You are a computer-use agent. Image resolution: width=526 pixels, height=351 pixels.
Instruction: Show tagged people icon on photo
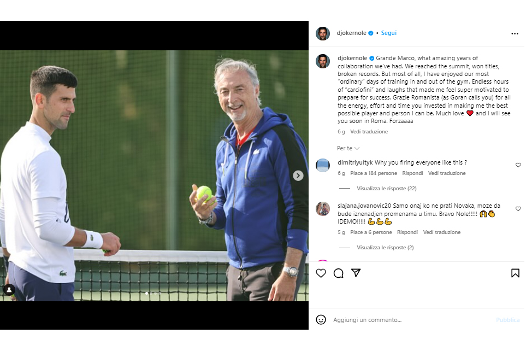pos(9,290)
